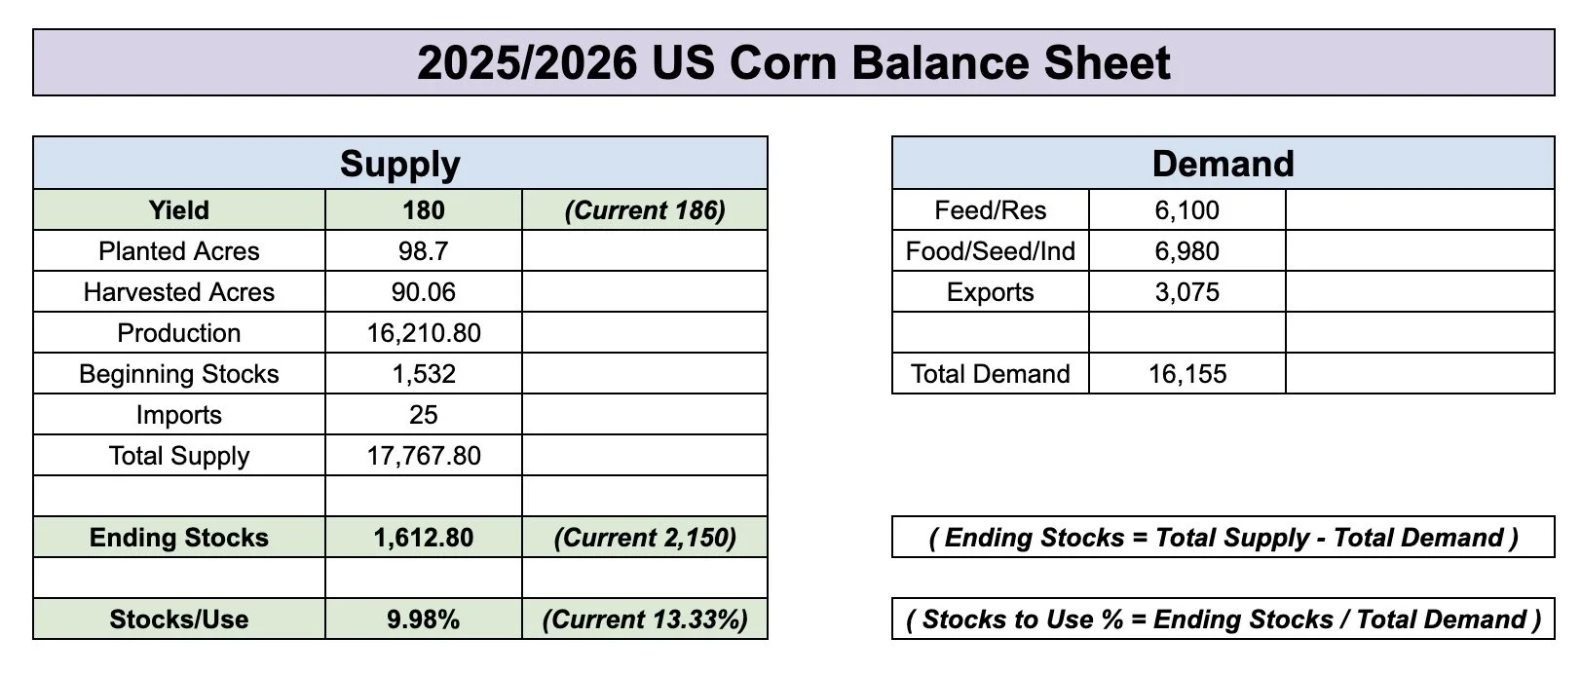Click the Feed/Res value 6,100
Screen dimensions: 1581x675
coord(1187,209)
